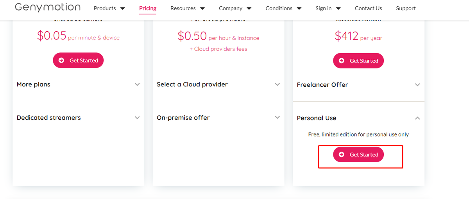The width and height of the screenshot is (469, 199).
Task: Click the arrow icon in the $0.05 Get Started button
Action: [x=61, y=60]
